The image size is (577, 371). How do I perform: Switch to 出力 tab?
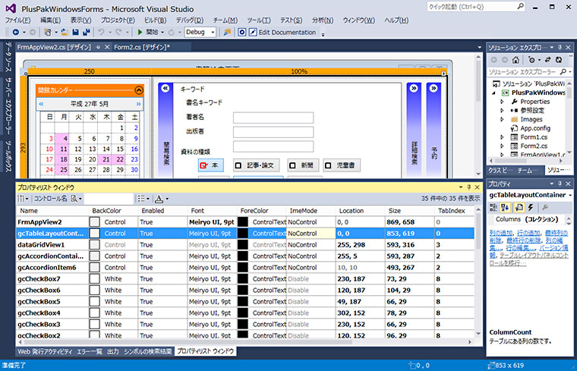coord(113,351)
